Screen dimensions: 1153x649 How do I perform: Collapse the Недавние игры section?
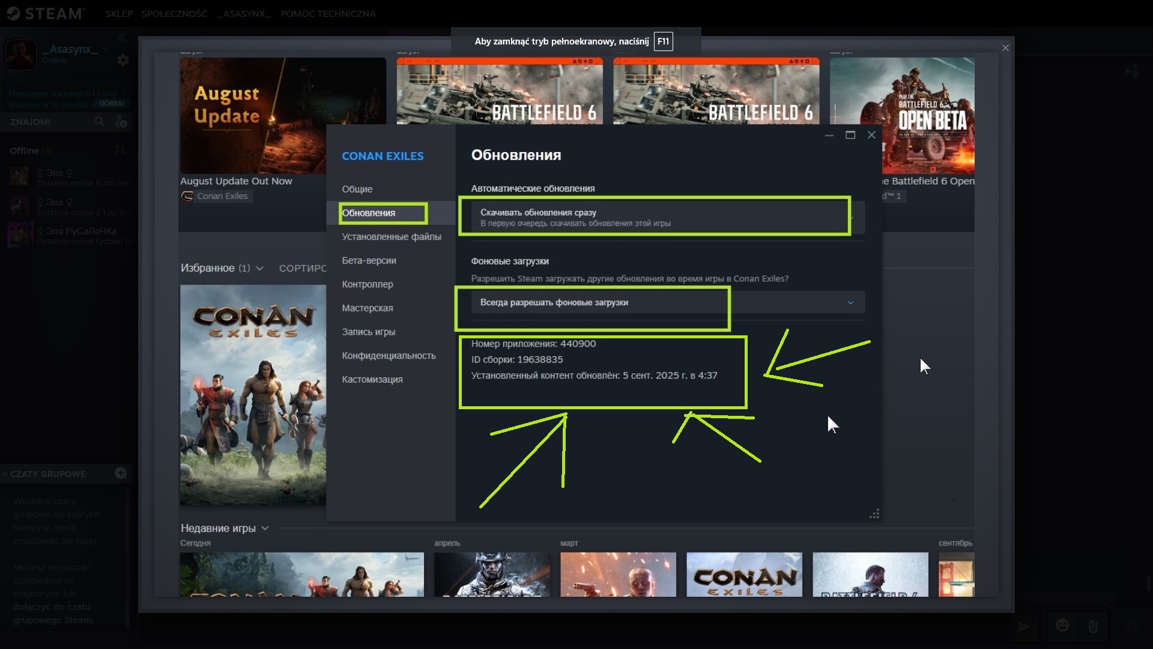[x=265, y=528]
